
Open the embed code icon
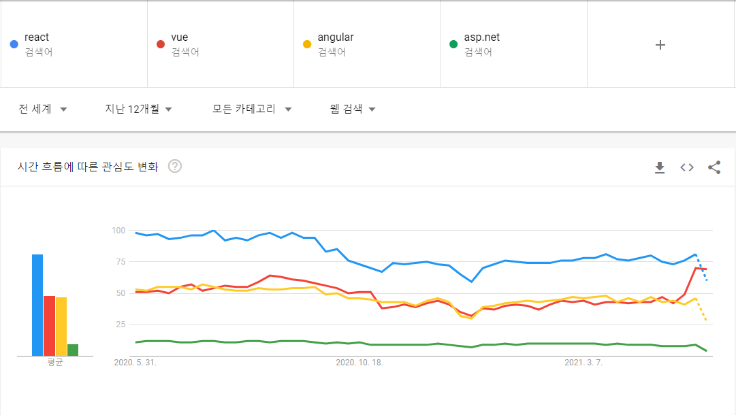click(687, 167)
